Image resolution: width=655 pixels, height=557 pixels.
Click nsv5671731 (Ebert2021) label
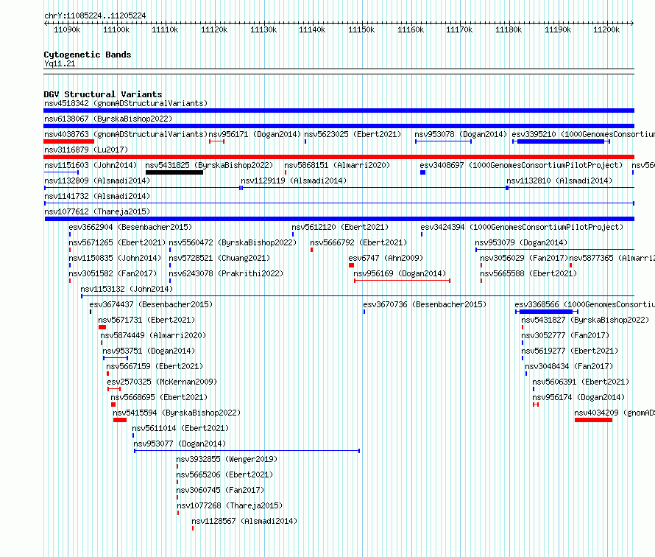click(146, 320)
